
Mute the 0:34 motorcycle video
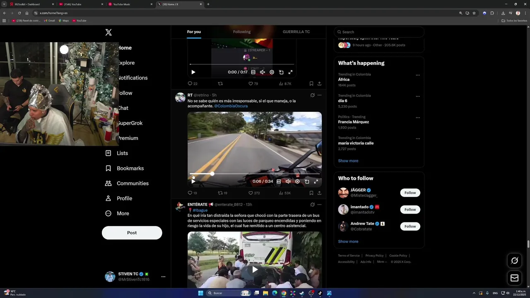(288, 181)
